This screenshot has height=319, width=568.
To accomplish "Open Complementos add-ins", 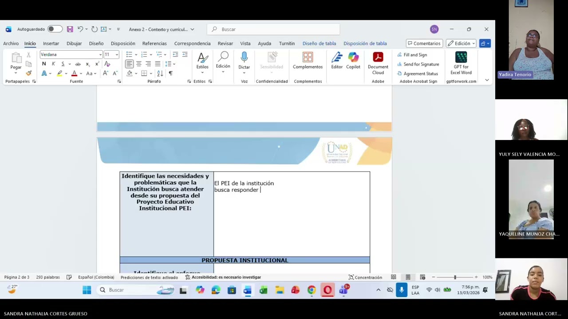I will [x=308, y=61].
